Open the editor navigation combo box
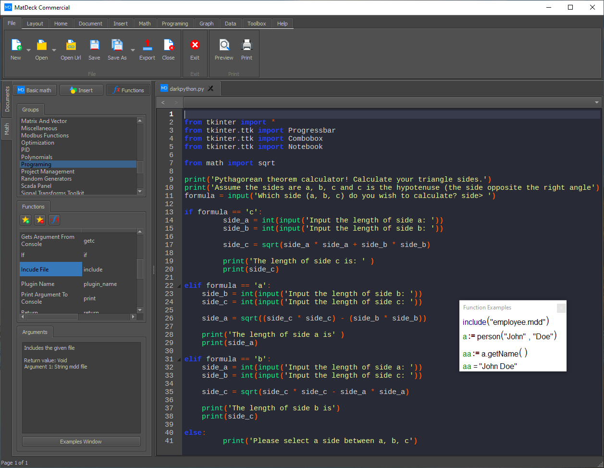The height and width of the screenshot is (468, 604). click(596, 102)
